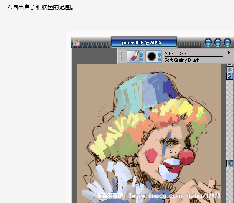Click the document icon in the window corner

[76, 42]
